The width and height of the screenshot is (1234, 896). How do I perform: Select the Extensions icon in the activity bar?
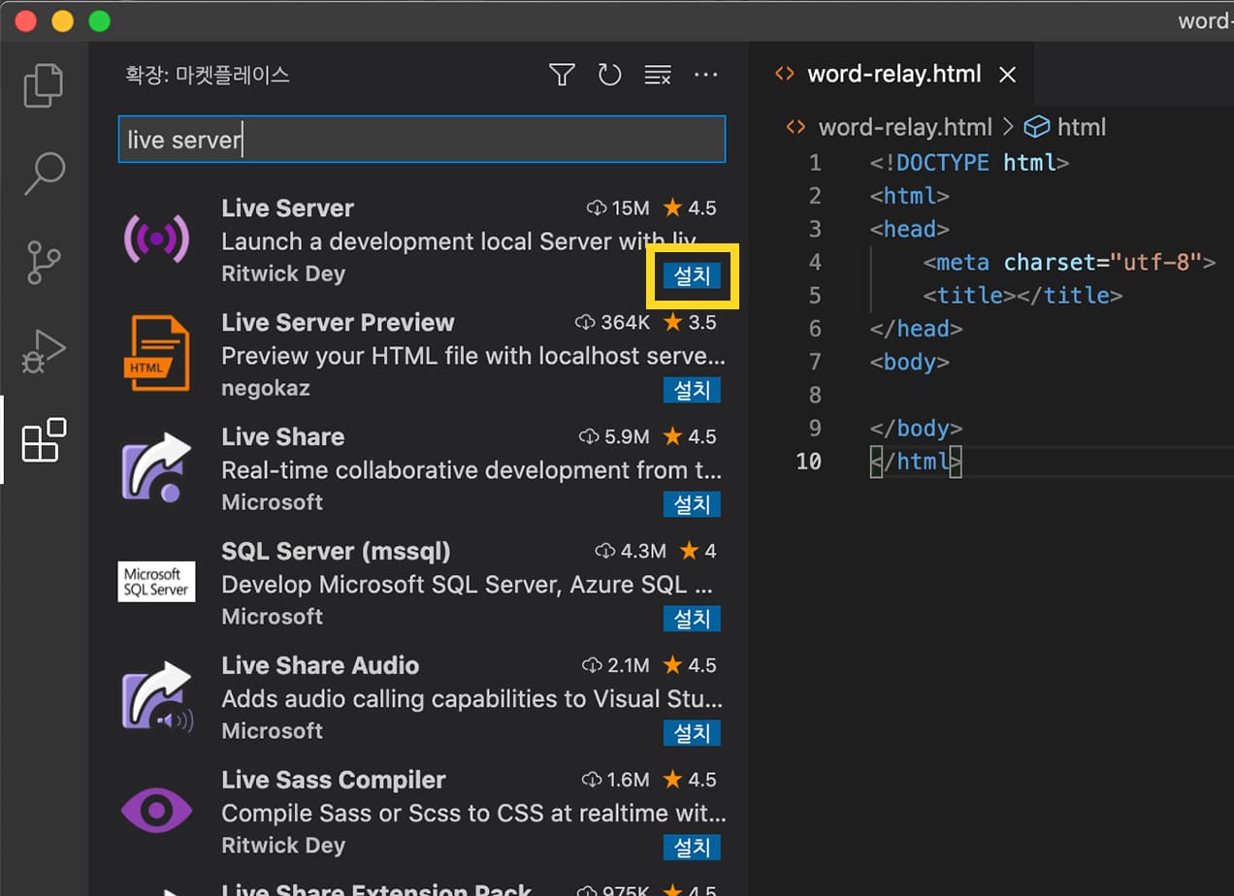pyautogui.click(x=43, y=441)
